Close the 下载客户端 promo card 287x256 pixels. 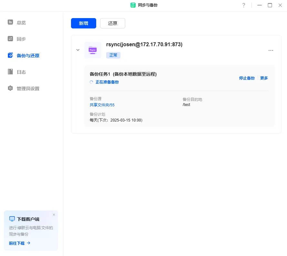point(54,215)
